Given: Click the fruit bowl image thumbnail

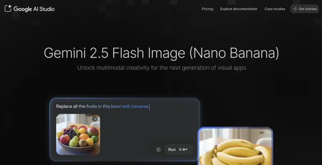Looking at the screenshot, I should pyautogui.click(x=78, y=135).
